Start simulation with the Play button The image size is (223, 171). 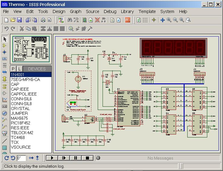pyautogui.click(x=52, y=158)
